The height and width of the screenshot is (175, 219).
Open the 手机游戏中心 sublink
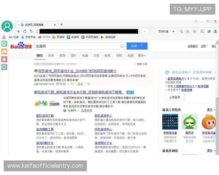coord(103,129)
